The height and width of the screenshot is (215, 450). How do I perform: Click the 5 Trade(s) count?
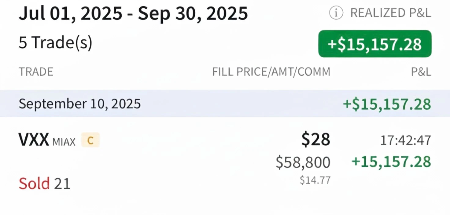pos(55,42)
